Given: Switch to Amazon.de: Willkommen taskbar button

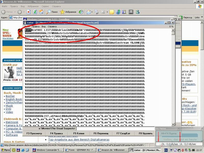Looking at the screenshot, I should (x=113, y=150).
